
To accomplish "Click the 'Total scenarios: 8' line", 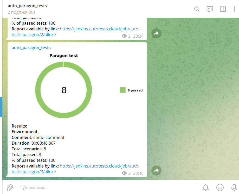I will [29, 149].
